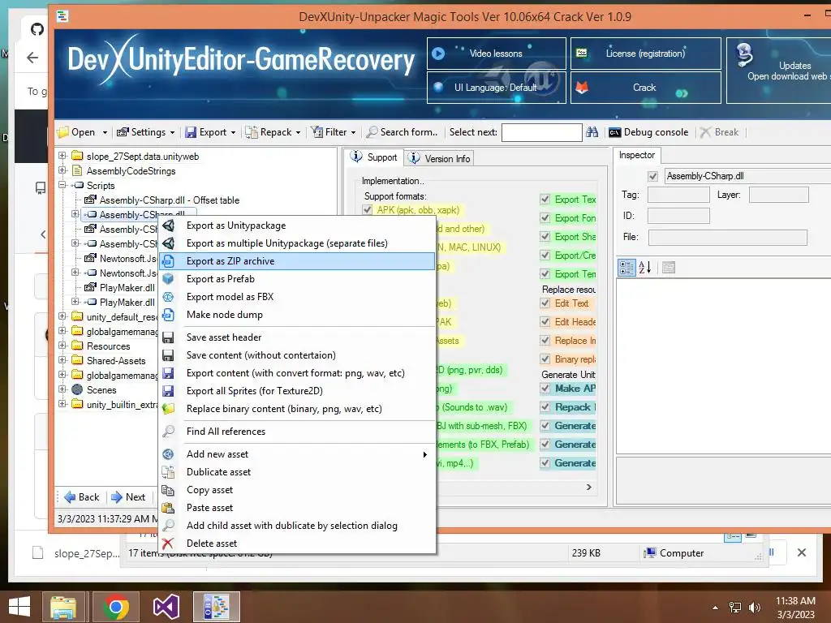This screenshot has height=623, width=831.
Task: Choose Replace binary content menu entry
Action: tap(297, 409)
